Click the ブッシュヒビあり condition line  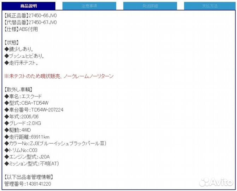[x=24, y=56]
